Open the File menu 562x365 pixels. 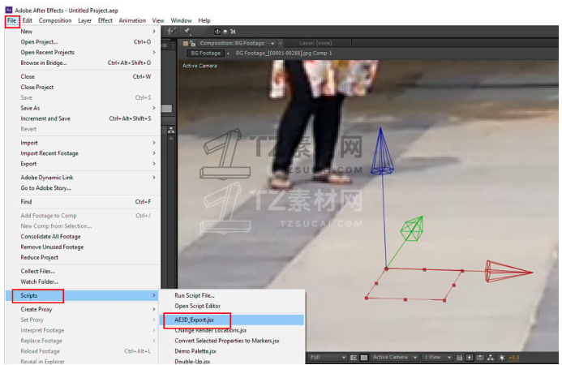click(x=12, y=21)
